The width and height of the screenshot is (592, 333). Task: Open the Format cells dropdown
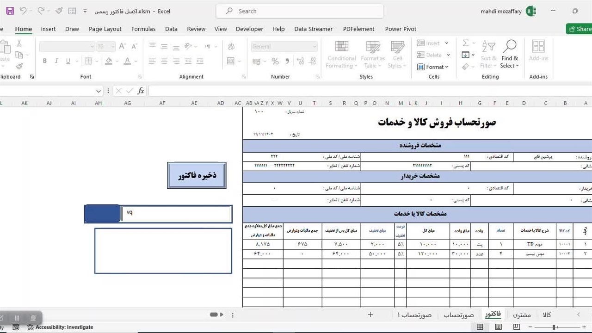(x=433, y=67)
